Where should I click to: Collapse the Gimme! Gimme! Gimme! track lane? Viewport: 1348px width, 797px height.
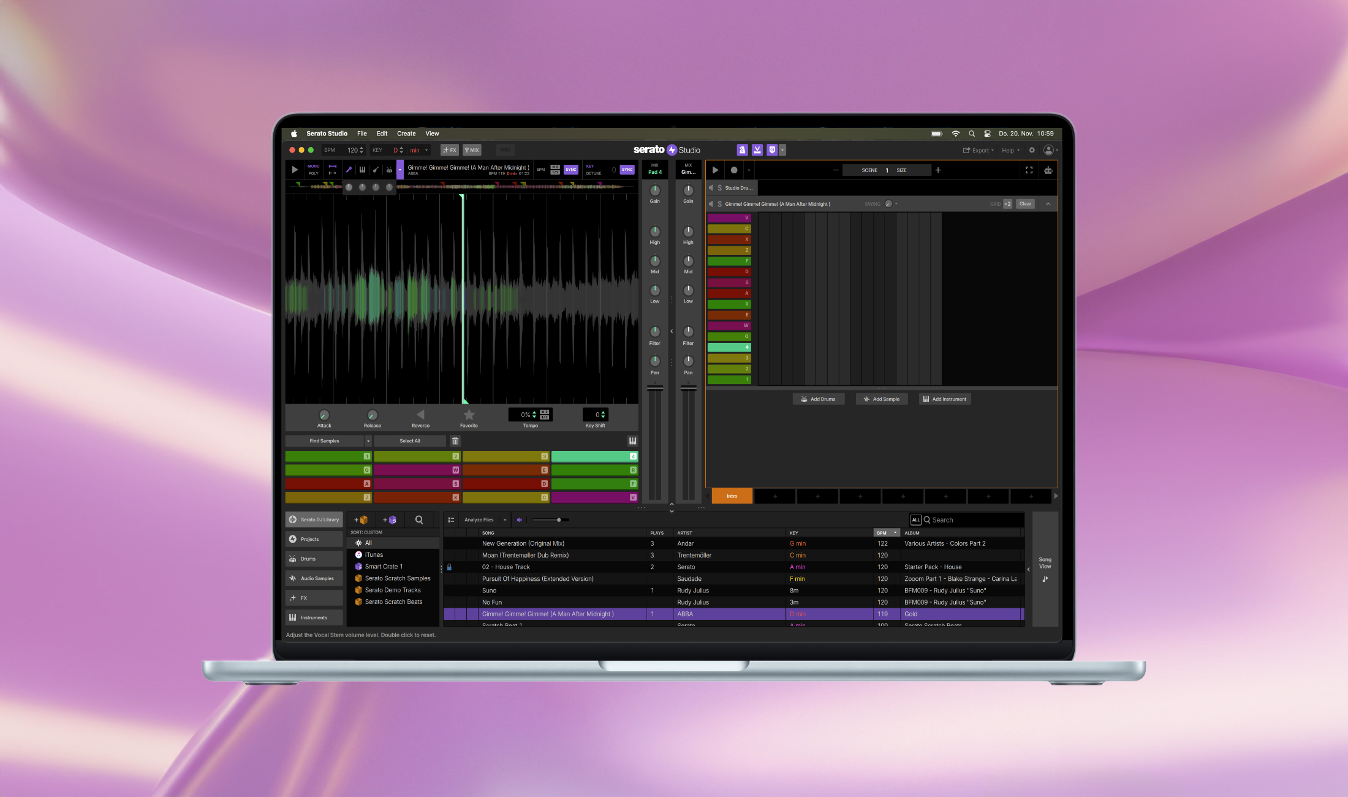[1048, 203]
